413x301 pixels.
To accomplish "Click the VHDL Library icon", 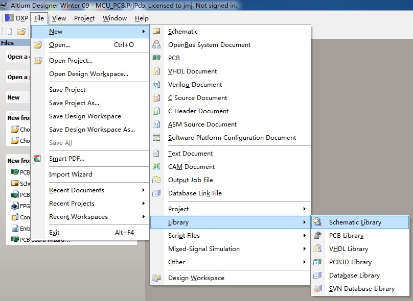I will tap(317, 248).
